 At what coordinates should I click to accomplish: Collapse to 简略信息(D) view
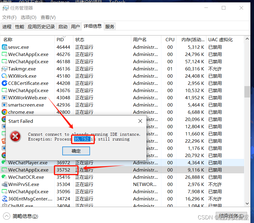pyautogui.click(x=20, y=216)
